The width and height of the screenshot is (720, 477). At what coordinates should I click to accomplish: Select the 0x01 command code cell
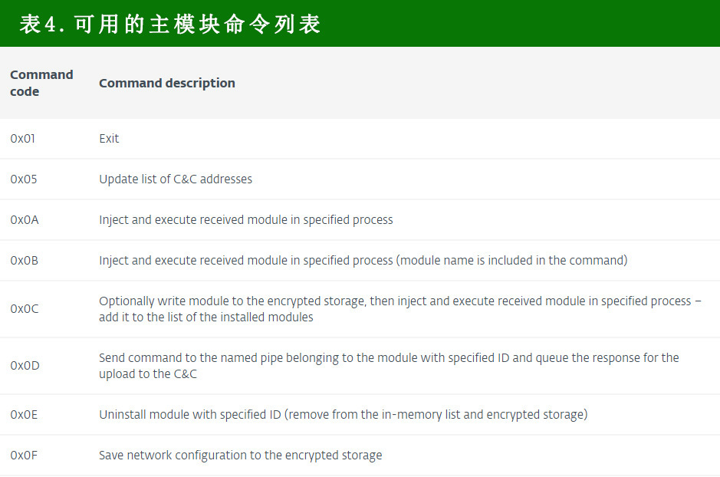(23, 139)
